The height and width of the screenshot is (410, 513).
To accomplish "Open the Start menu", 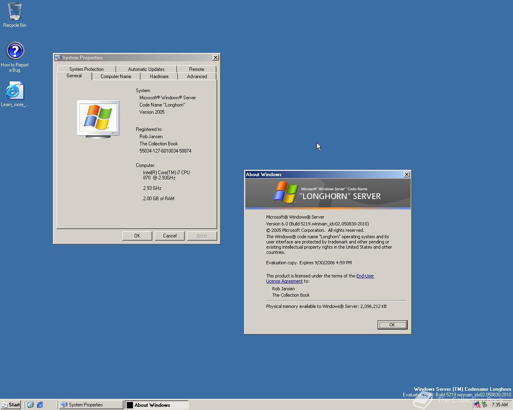I will [11, 405].
